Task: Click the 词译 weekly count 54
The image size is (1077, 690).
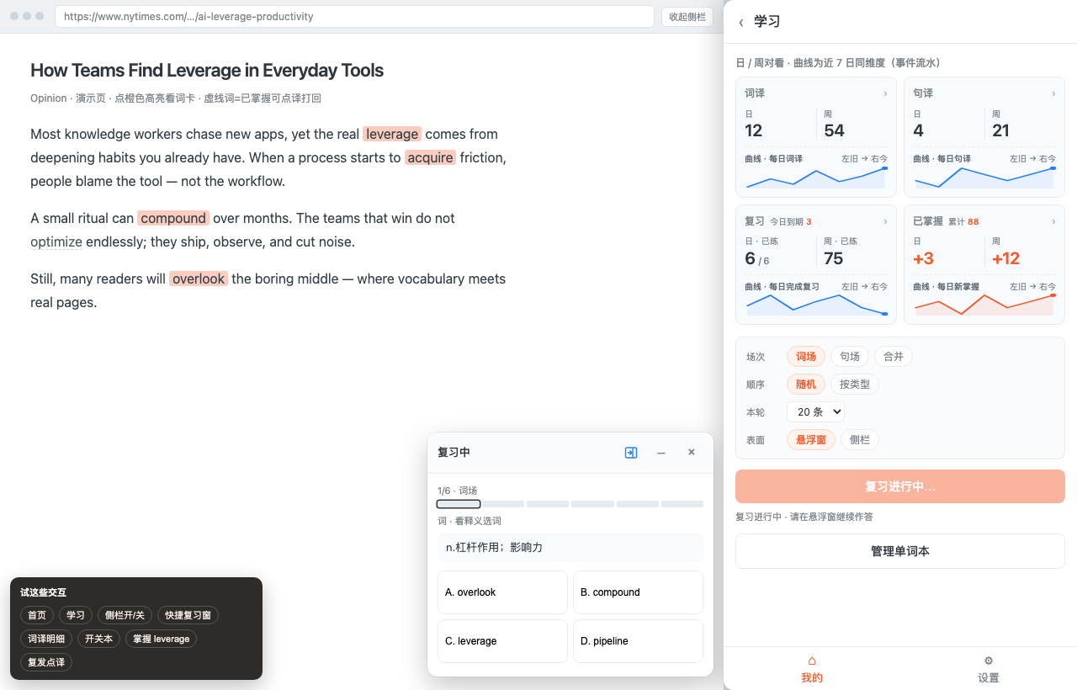Action: pyautogui.click(x=834, y=130)
